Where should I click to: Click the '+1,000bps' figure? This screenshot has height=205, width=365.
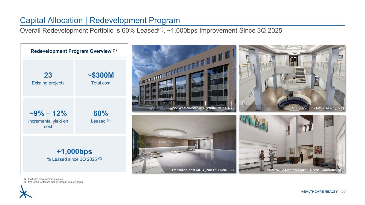click(74, 152)
